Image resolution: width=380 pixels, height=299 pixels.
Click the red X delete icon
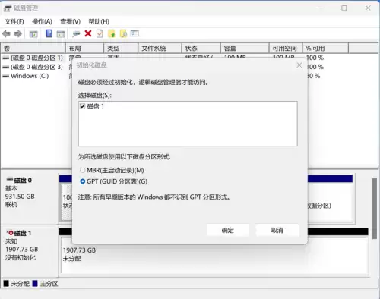tap(88, 33)
